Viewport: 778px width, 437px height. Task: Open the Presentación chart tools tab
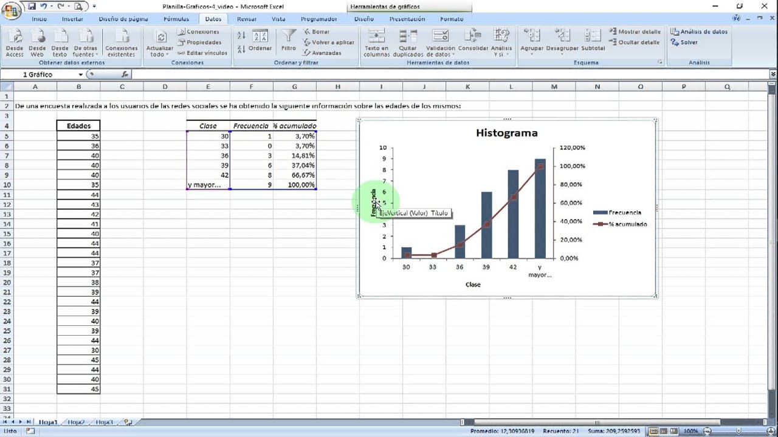[407, 19]
